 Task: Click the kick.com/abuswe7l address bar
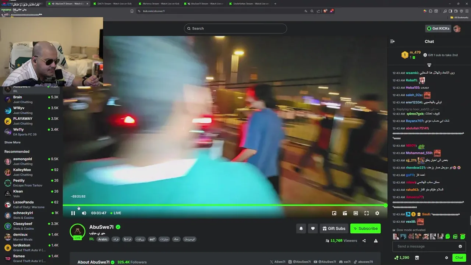(x=221, y=11)
